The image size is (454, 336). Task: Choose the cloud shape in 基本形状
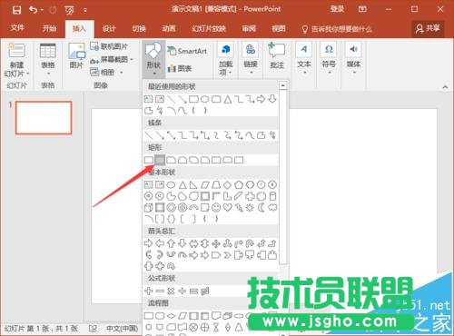(x=272, y=208)
